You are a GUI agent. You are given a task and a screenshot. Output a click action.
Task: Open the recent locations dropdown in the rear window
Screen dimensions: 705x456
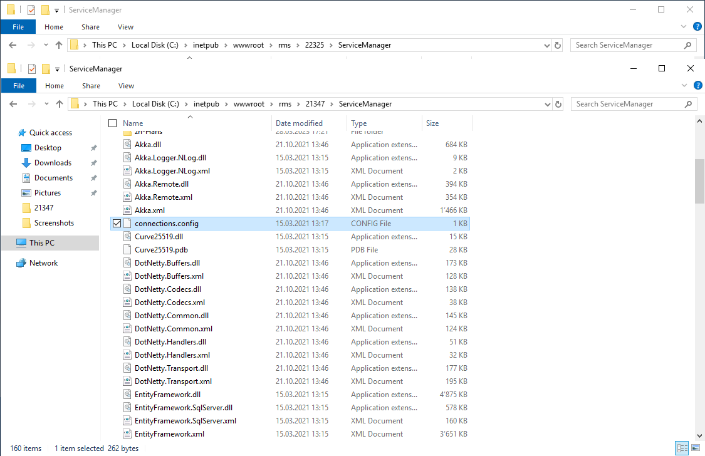tap(45, 45)
